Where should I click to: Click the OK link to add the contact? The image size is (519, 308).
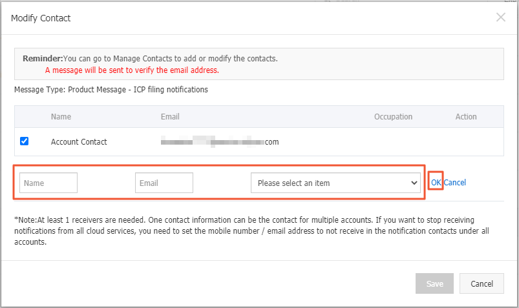point(436,182)
